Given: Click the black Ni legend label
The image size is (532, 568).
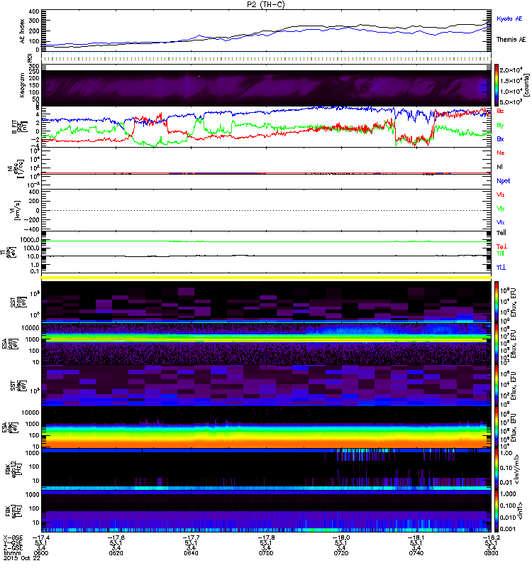Looking at the screenshot, I should [x=499, y=167].
